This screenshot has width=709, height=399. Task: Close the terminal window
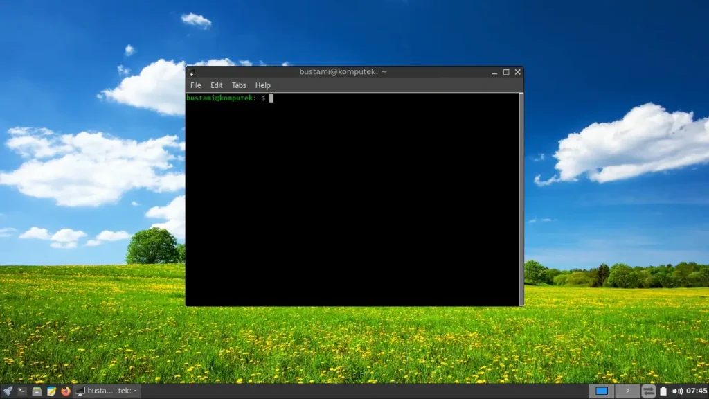[x=518, y=72]
